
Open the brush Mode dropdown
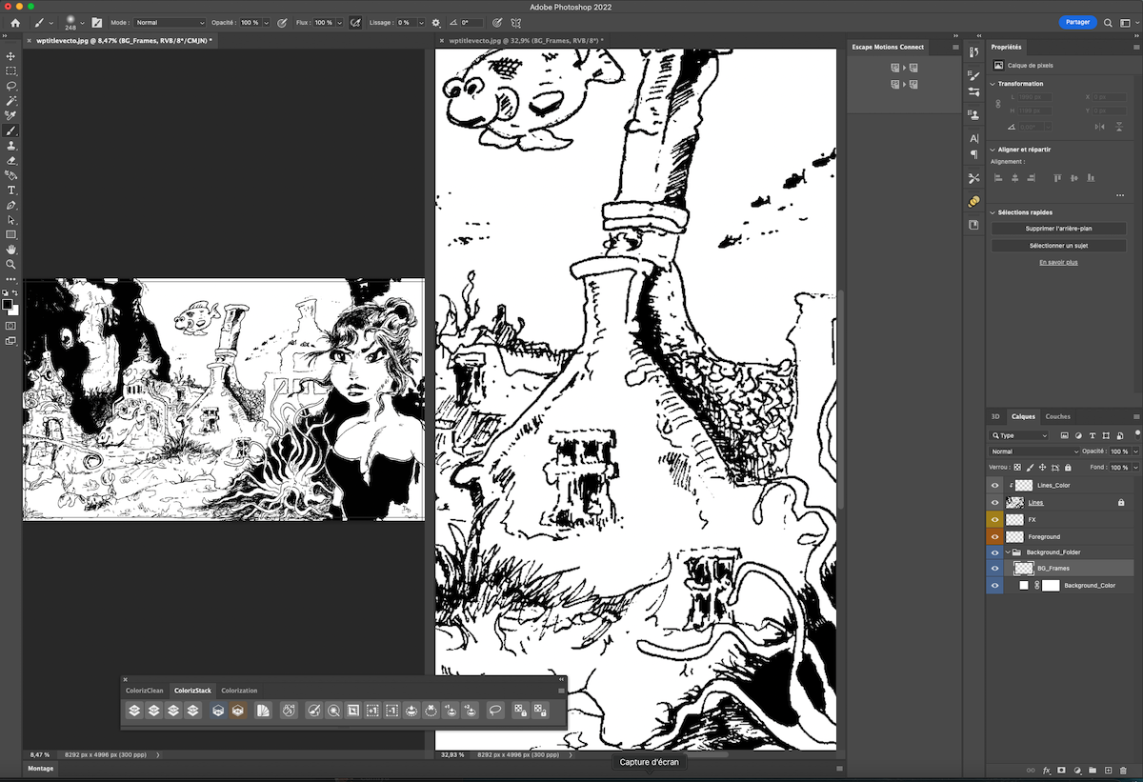pyautogui.click(x=170, y=22)
